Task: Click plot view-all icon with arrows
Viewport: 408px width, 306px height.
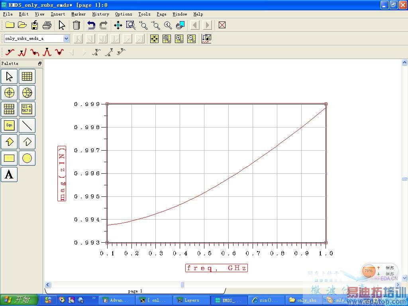Action: (x=154, y=39)
